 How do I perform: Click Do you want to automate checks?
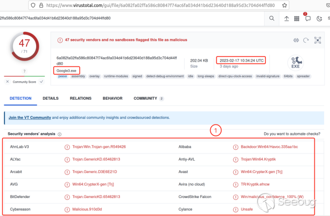coord(292,134)
